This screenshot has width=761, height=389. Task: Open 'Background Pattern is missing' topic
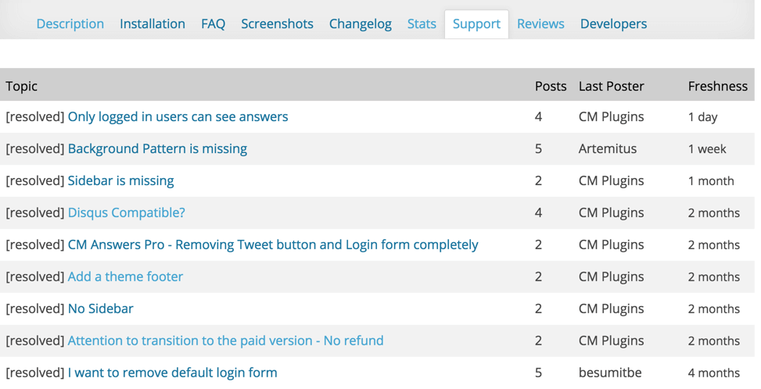click(x=157, y=148)
